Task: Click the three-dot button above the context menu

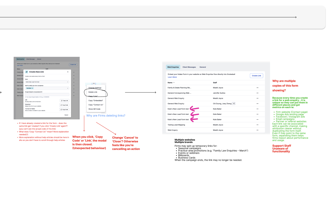Action: click(x=94, y=83)
